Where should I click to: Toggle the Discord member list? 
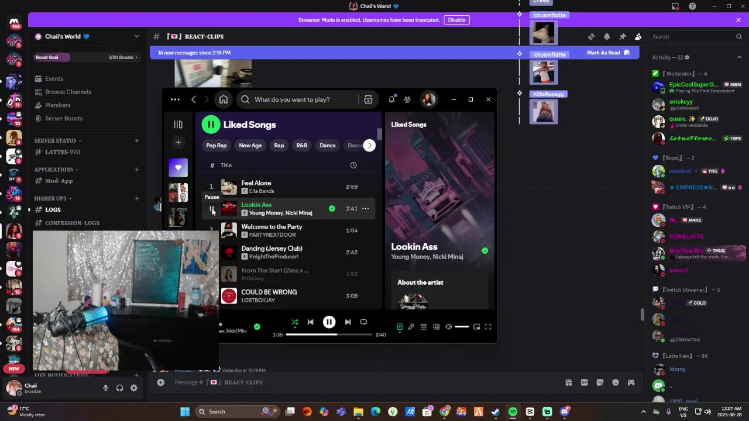(638, 36)
